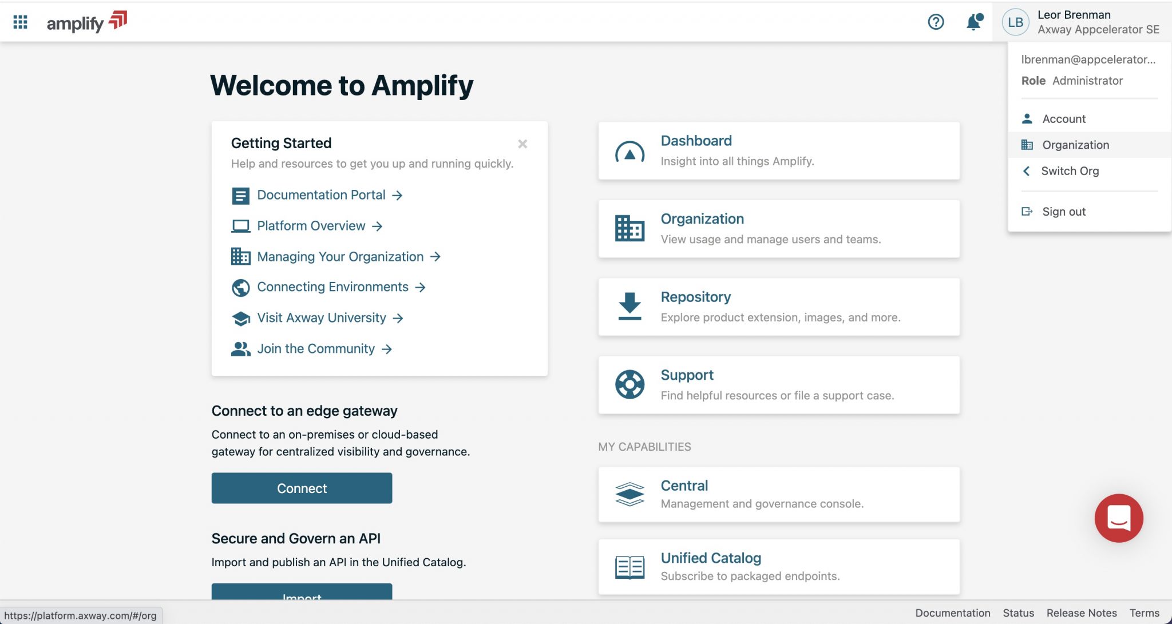Open the app launcher grid icon
Screen dimensions: 1172x624
coord(21,22)
